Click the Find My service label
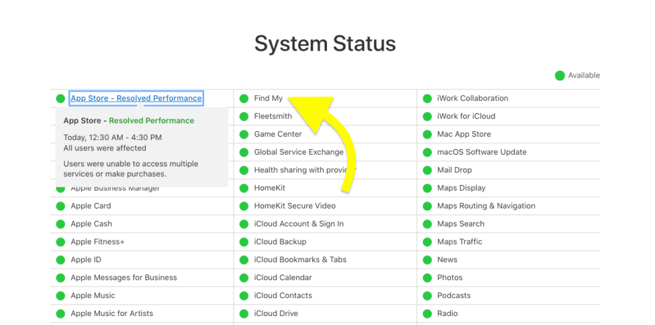This screenshot has height=325, width=655. click(x=268, y=99)
